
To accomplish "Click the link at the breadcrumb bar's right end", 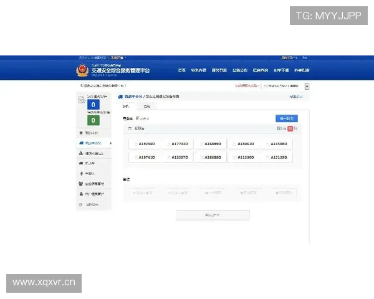I will click(296, 97).
